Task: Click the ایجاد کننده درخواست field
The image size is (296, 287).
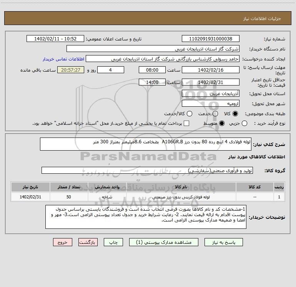Action: pos(163,59)
